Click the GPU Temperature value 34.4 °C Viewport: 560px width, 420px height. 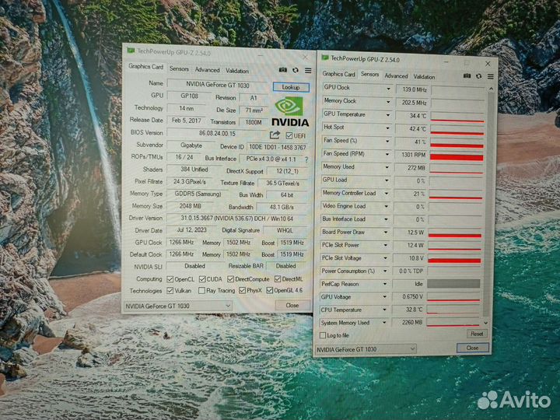412,116
